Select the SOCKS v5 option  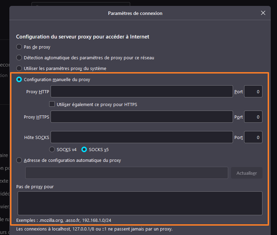pos(84,150)
